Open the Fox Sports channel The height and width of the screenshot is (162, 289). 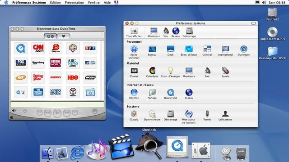[21, 63]
